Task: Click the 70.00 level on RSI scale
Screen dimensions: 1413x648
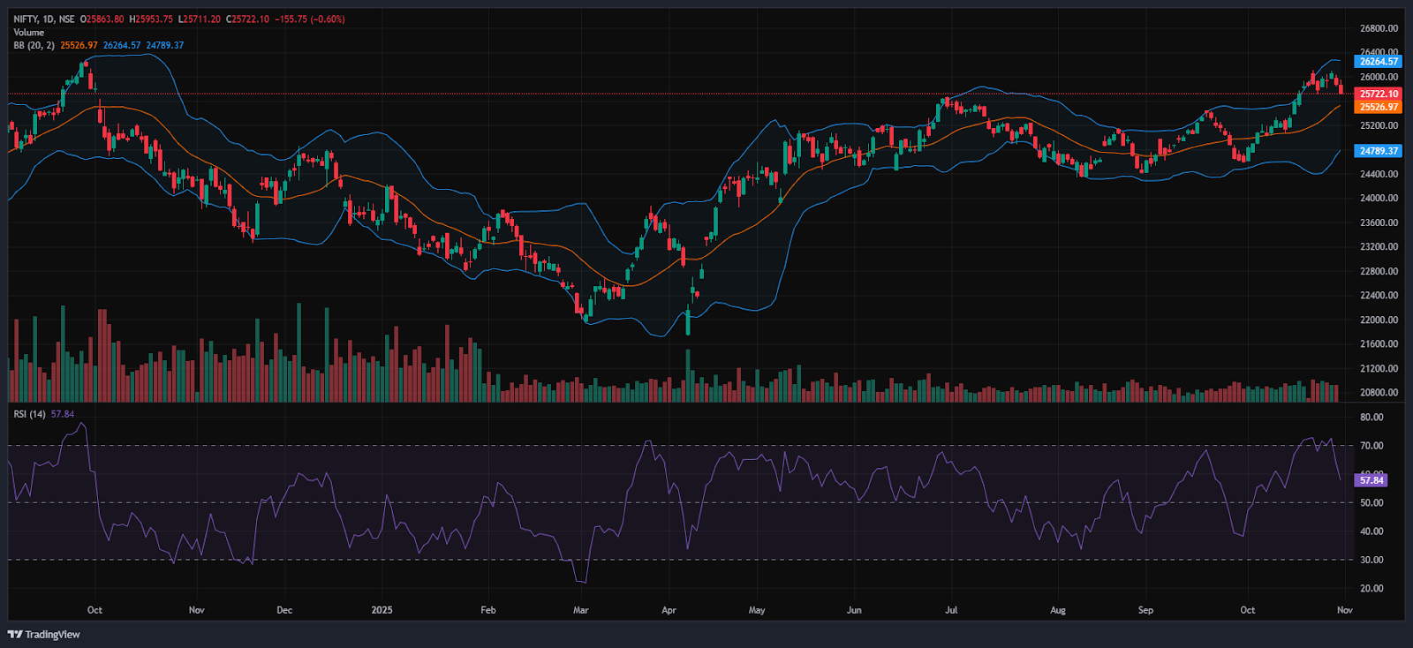Action: 1371,446
